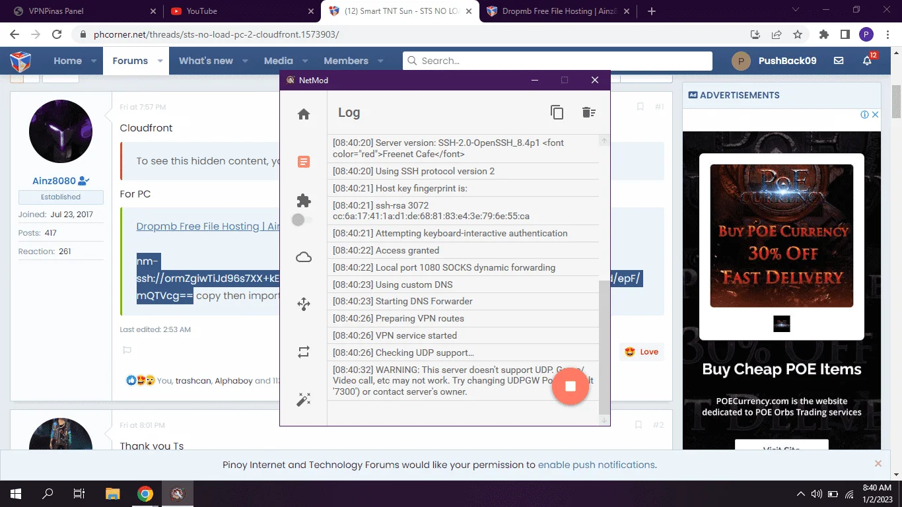Switch to NetMod in the taskbar

point(177,493)
